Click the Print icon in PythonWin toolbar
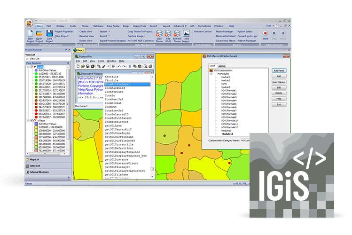Image resolution: width=352 pixels, height=235 pixels. tap(150, 66)
